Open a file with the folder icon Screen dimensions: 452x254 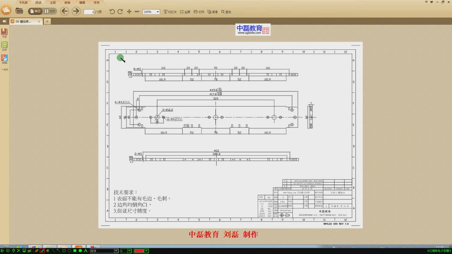click(x=19, y=11)
